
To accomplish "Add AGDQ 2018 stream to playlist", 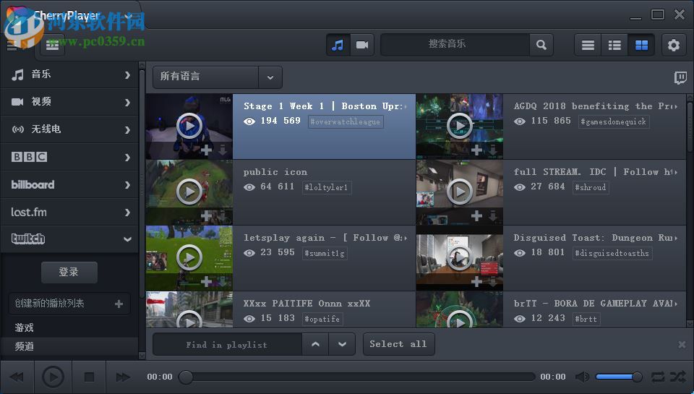I will pos(476,150).
